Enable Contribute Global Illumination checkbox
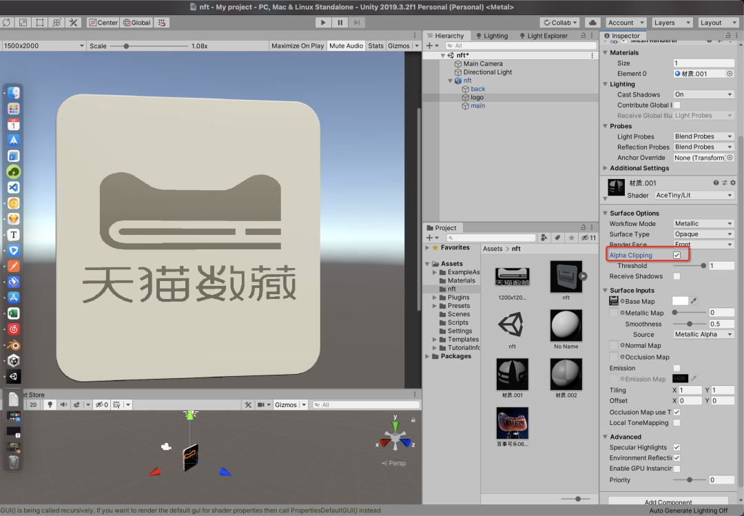 (677, 105)
